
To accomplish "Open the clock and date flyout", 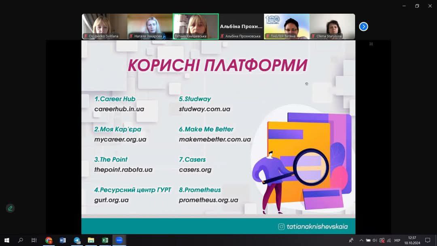I will (x=412, y=240).
